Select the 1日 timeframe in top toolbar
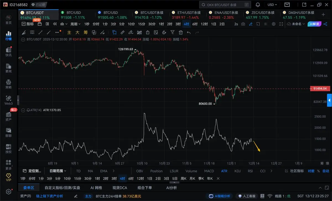Image resolution: width=332 pixels, height=201 pixels. pos(214,24)
